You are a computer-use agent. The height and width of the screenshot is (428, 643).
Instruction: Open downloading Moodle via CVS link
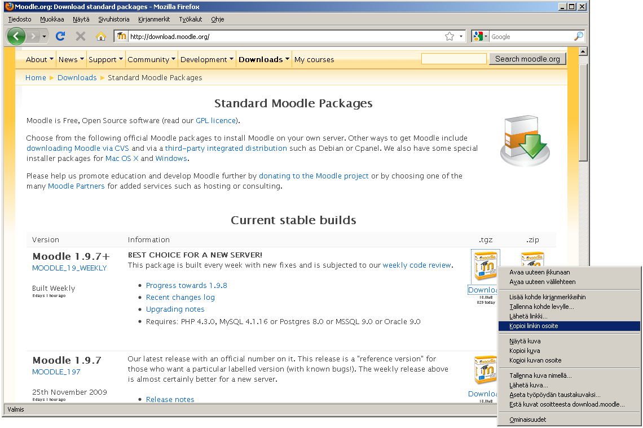point(77,148)
